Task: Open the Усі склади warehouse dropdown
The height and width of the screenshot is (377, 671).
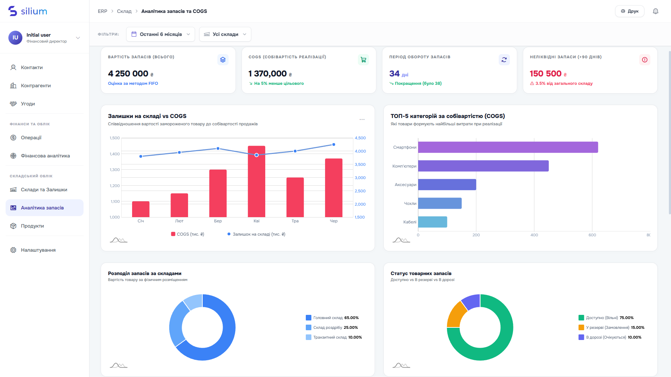Action: [225, 34]
